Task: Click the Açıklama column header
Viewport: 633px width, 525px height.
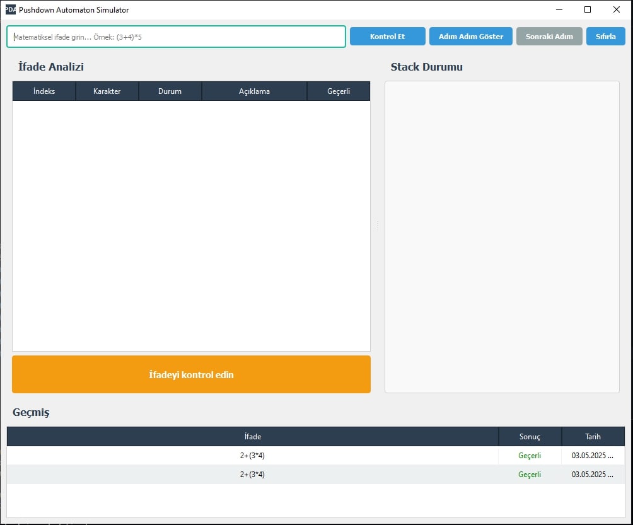Action: click(254, 91)
